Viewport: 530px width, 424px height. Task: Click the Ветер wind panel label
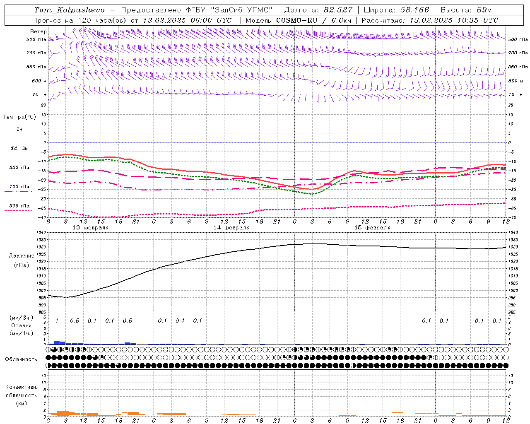[38, 31]
